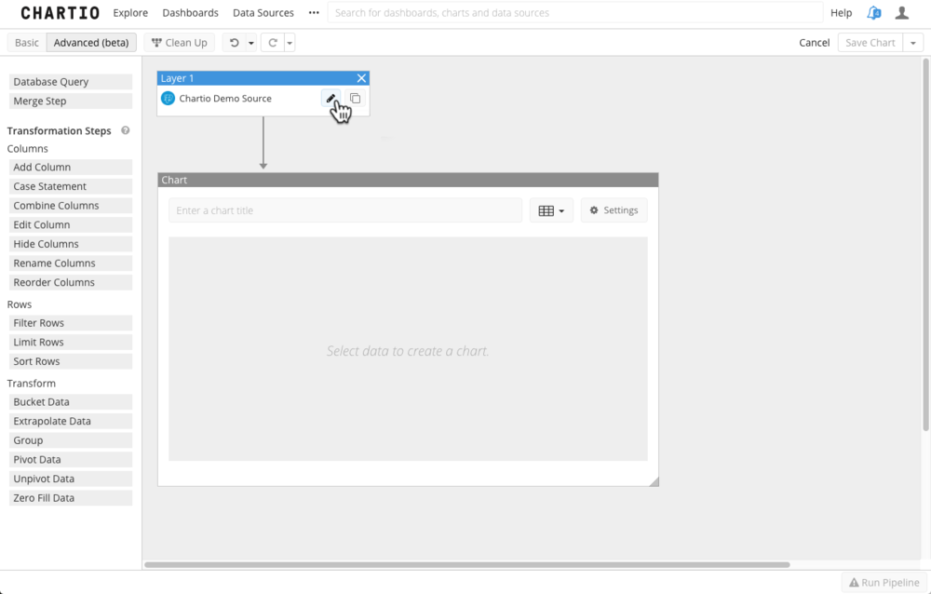Click the chart resize corner handle
The image size is (931, 594).
[654, 481]
